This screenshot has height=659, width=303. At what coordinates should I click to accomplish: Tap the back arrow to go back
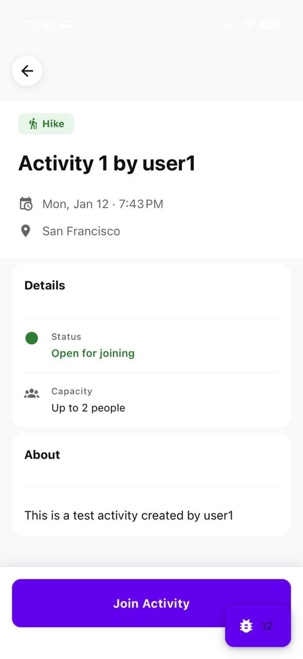click(27, 71)
